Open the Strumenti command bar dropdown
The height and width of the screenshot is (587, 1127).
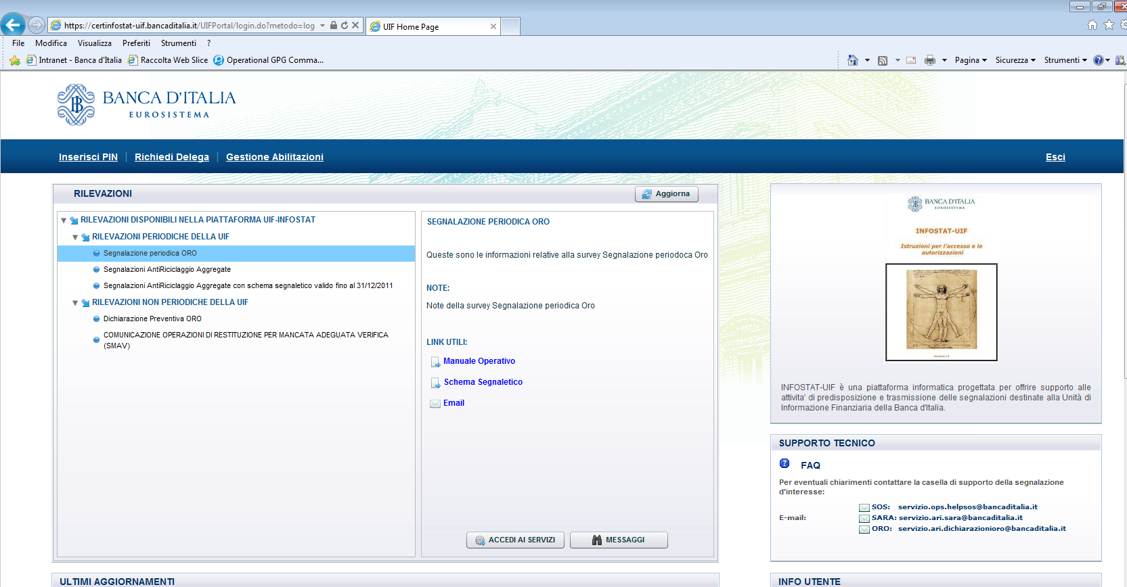(1065, 60)
